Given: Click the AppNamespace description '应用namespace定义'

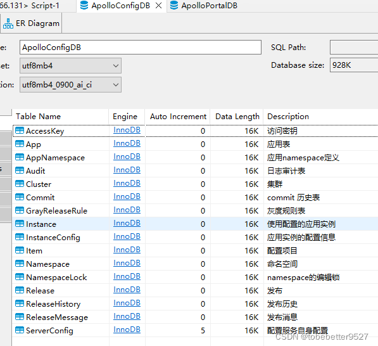Looking at the screenshot, I should (x=303, y=158).
